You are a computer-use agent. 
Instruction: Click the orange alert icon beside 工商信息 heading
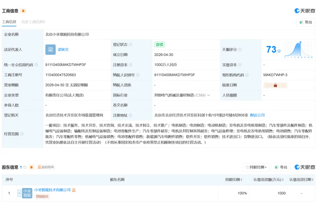coord(23,11)
